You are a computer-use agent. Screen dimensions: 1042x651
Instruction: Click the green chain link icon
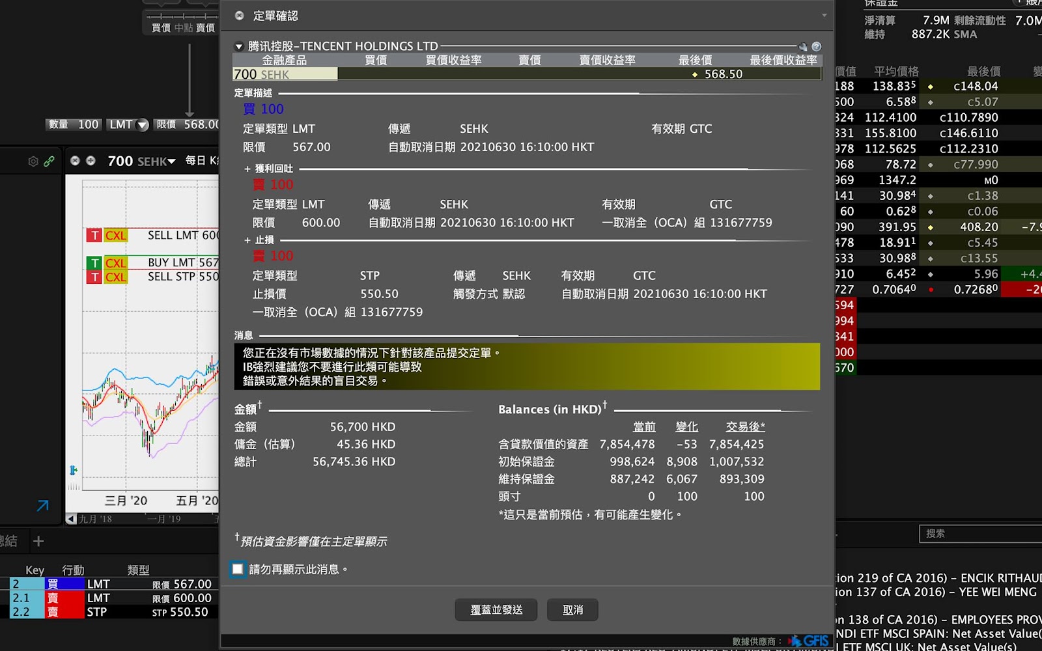pos(49,161)
